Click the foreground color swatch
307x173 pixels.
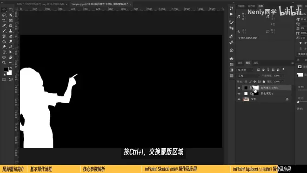6,69
